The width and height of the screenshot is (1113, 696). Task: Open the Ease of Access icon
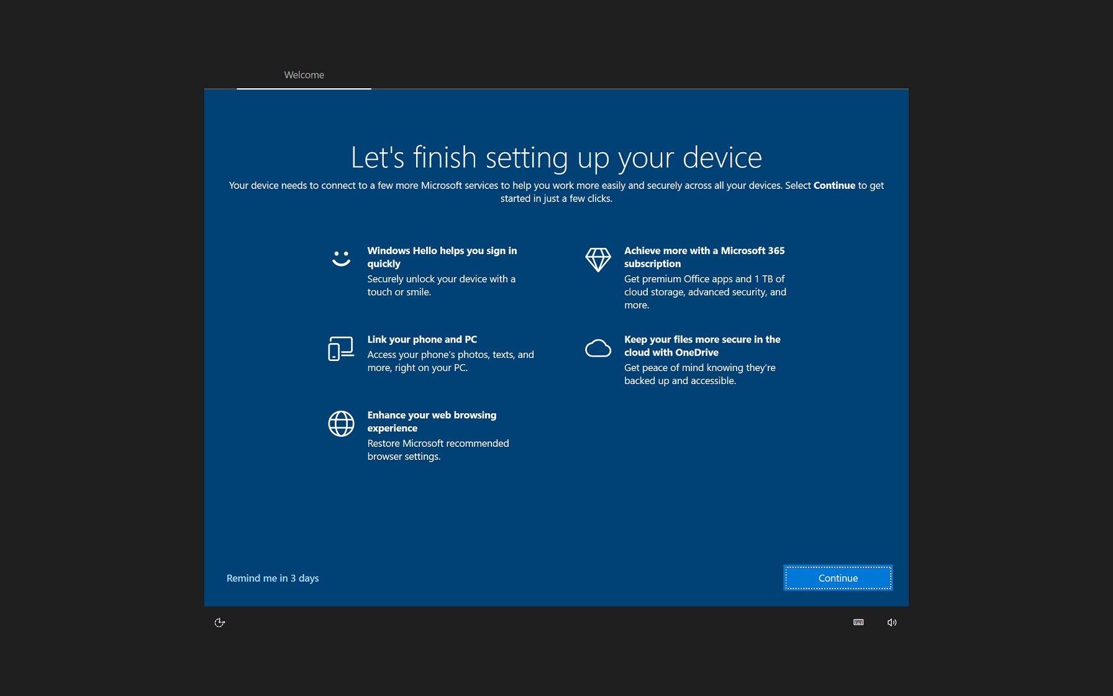[x=220, y=623]
